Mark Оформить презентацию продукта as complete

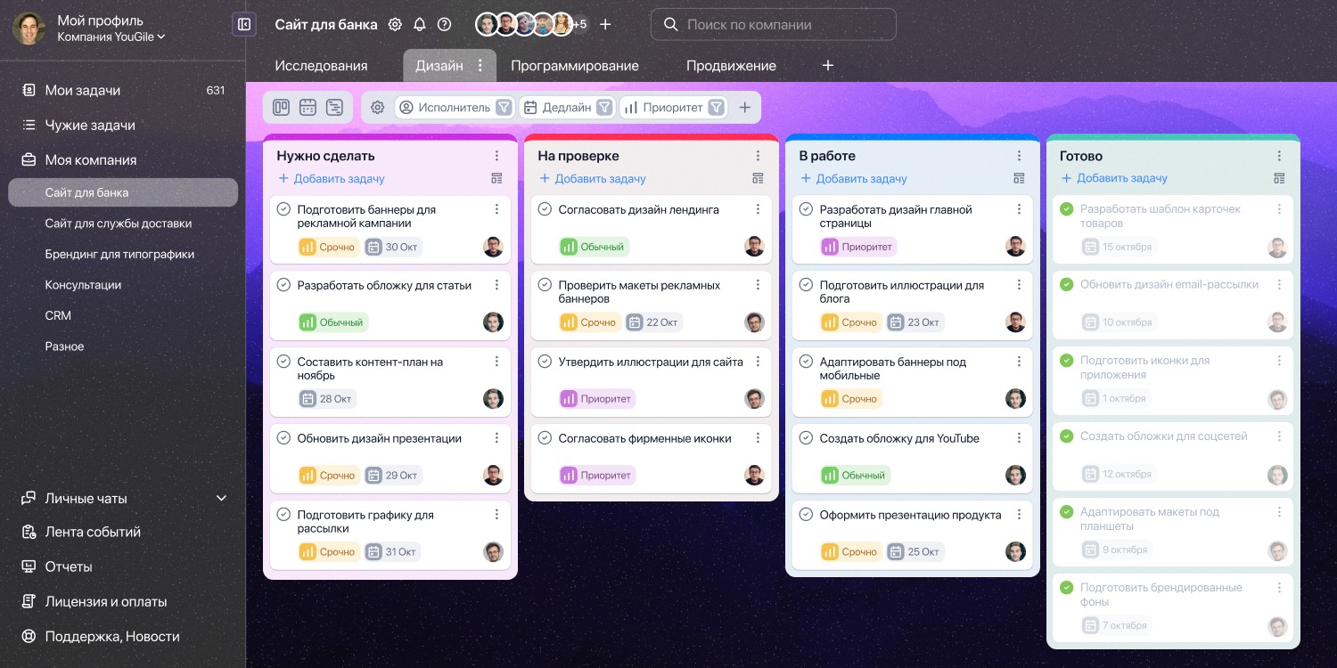[806, 515]
